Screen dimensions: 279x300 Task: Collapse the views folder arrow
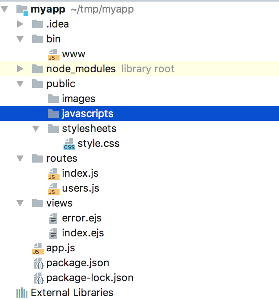tap(20, 203)
